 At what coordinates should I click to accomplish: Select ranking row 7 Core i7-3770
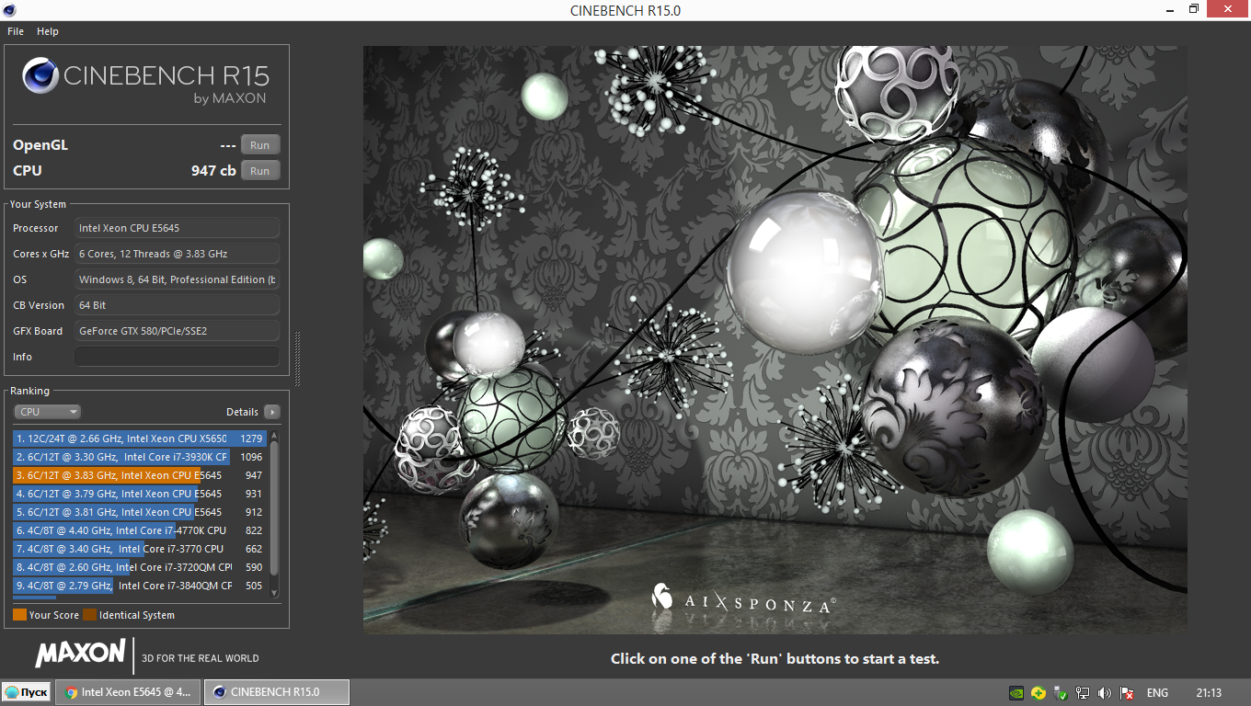[x=140, y=549]
